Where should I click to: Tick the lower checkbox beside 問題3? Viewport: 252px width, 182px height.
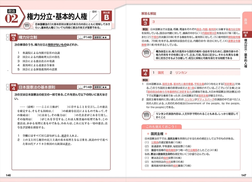pos(7,39)
